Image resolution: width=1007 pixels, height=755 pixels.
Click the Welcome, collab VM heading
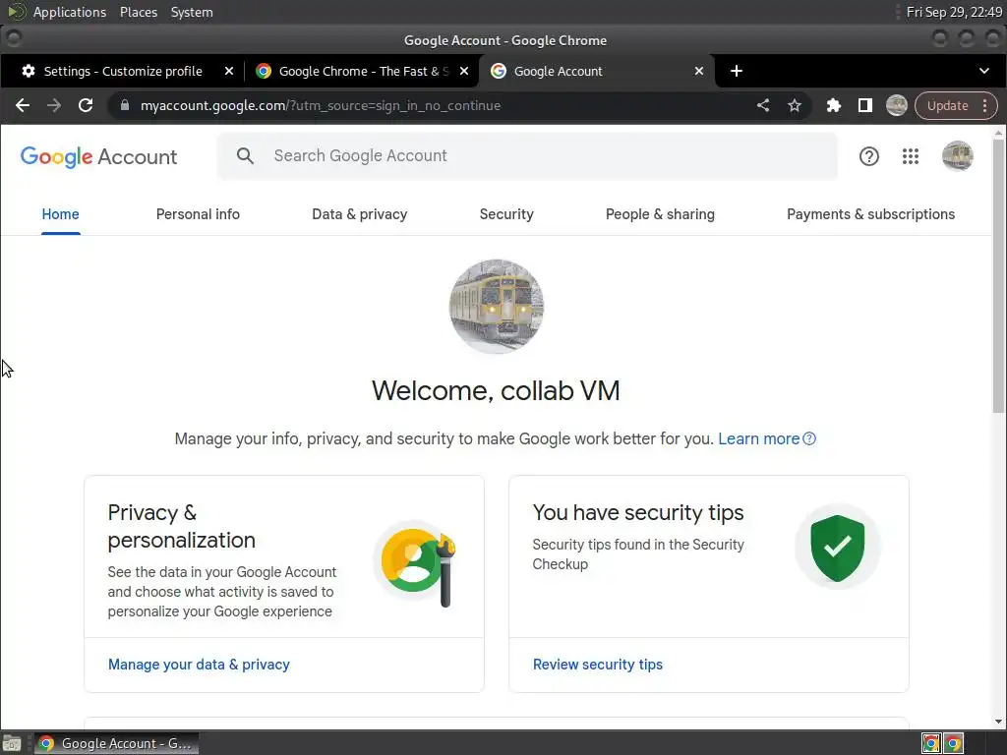(x=496, y=391)
